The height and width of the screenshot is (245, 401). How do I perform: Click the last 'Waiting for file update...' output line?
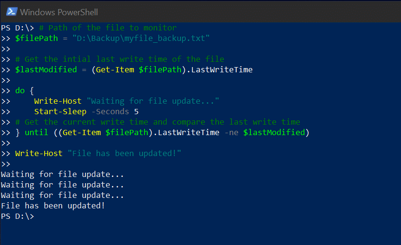click(62, 196)
